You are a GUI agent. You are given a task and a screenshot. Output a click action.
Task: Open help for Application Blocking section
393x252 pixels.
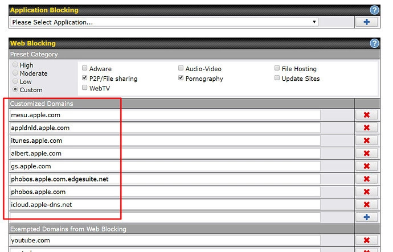click(x=374, y=10)
